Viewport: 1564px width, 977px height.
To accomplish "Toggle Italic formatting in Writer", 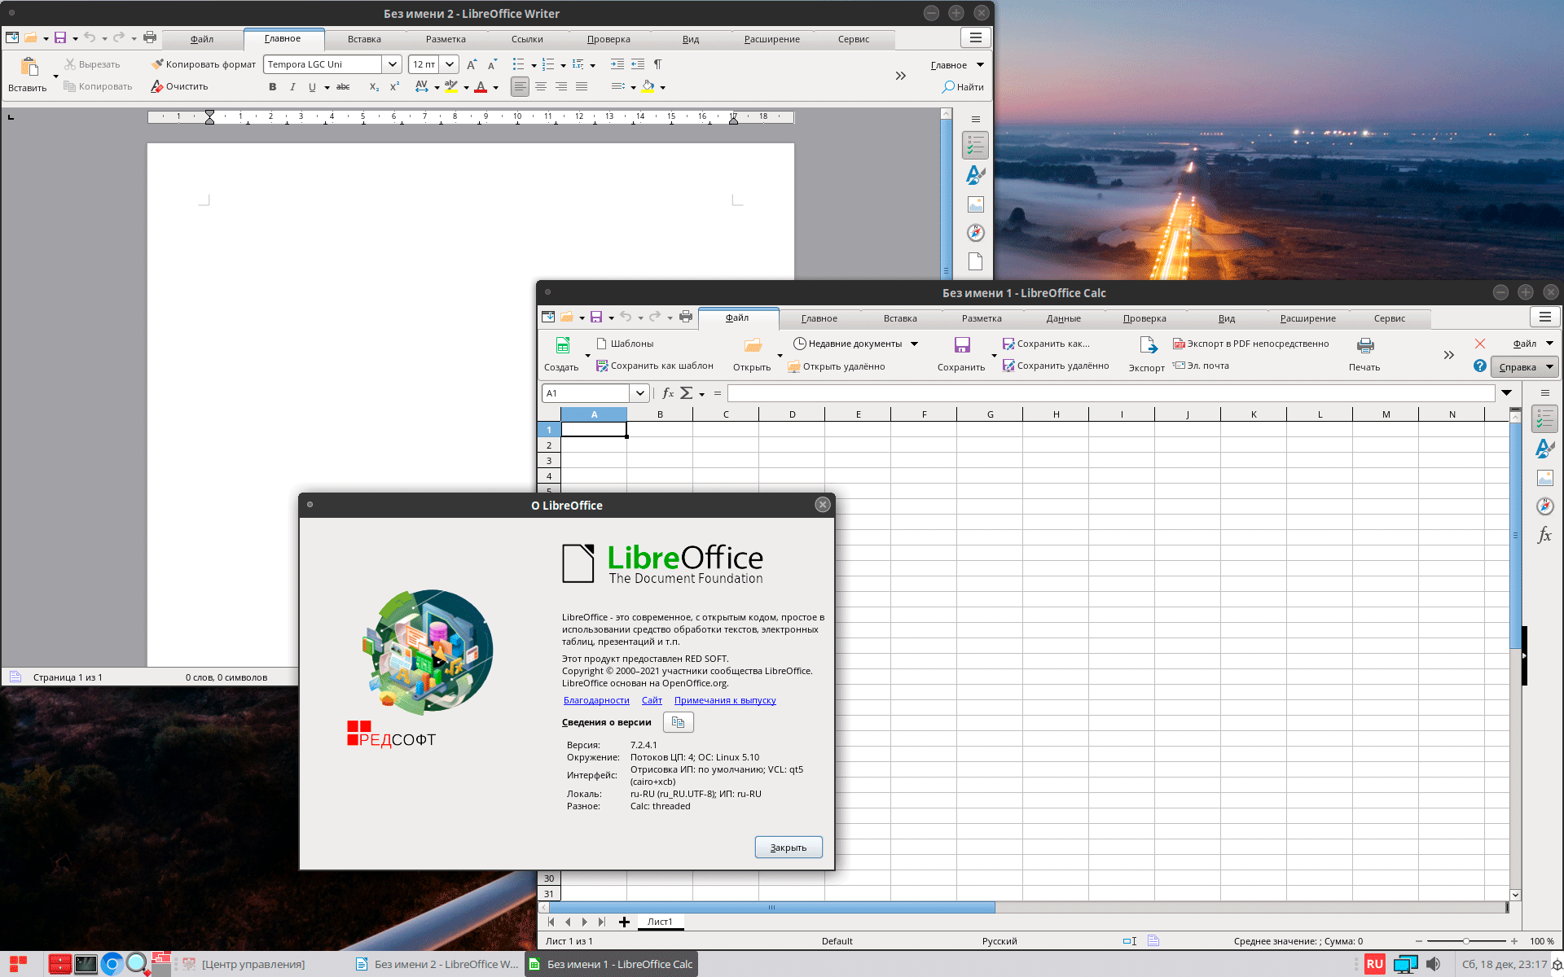I will pyautogui.click(x=292, y=87).
